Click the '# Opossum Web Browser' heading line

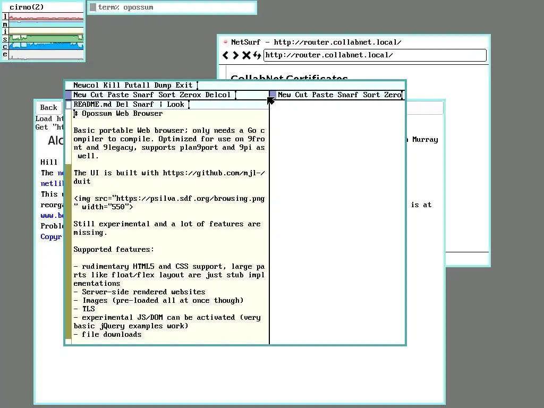click(x=118, y=114)
